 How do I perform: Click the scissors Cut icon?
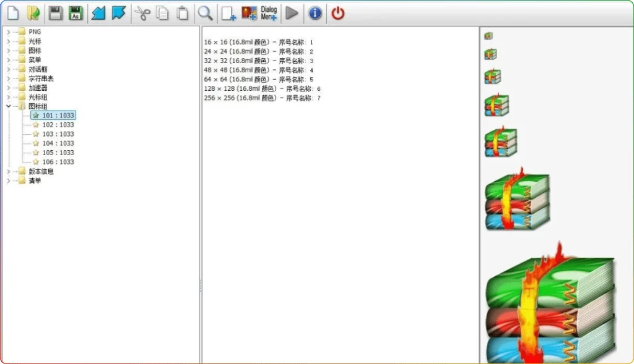(143, 13)
